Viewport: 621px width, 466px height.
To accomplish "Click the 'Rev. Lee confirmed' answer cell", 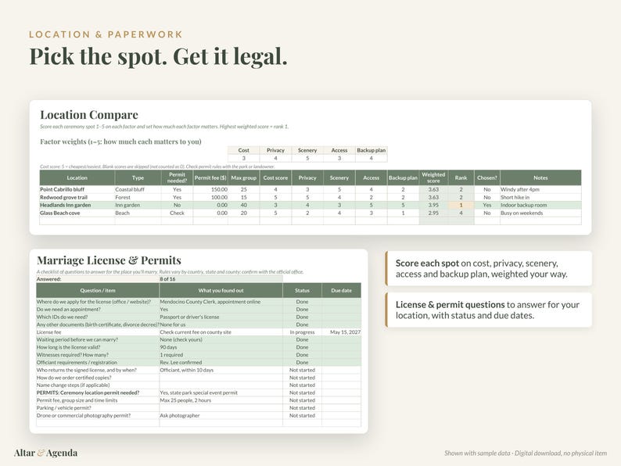I will pyautogui.click(x=221, y=362).
